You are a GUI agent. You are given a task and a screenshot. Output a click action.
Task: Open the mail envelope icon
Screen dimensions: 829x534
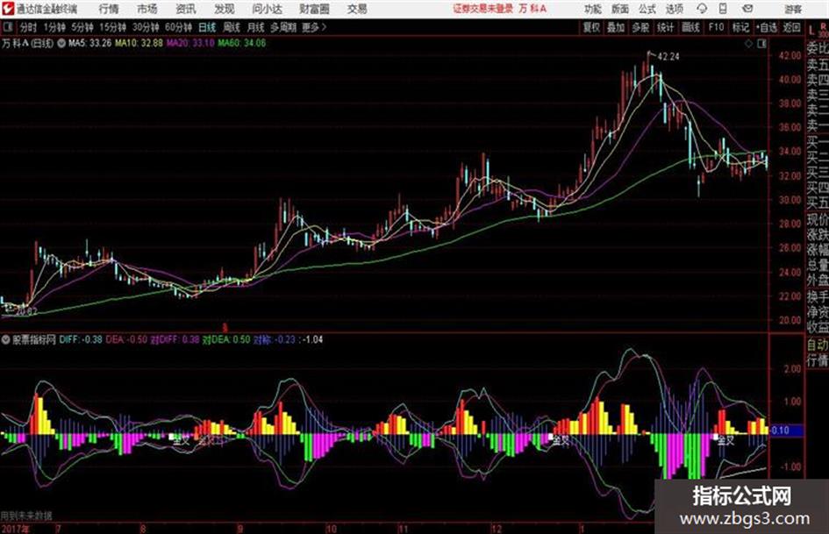pos(747,9)
